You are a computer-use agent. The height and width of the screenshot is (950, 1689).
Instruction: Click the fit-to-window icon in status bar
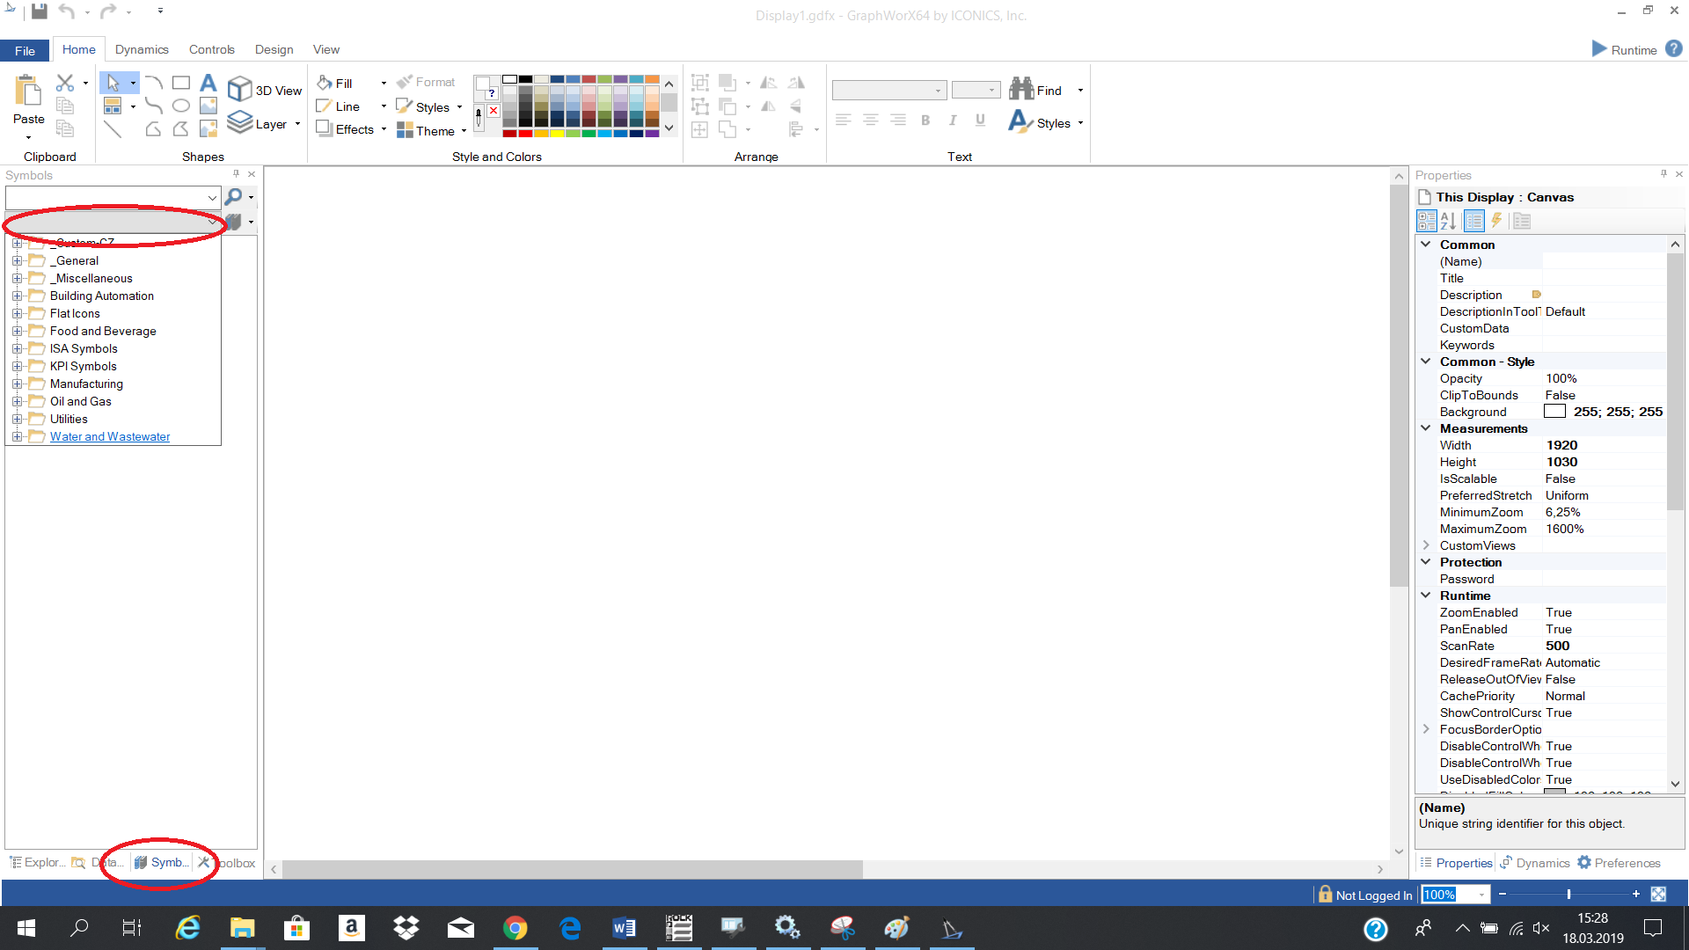tap(1658, 895)
